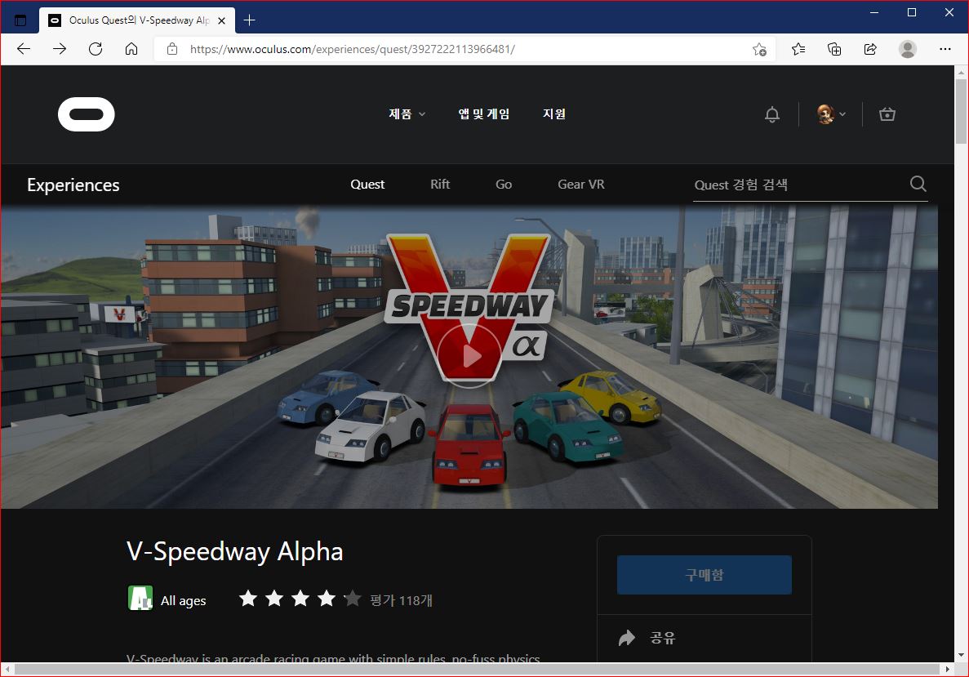Open the tab actions menu
The width and height of the screenshot is (969, 677).
(x=20, y=20)
